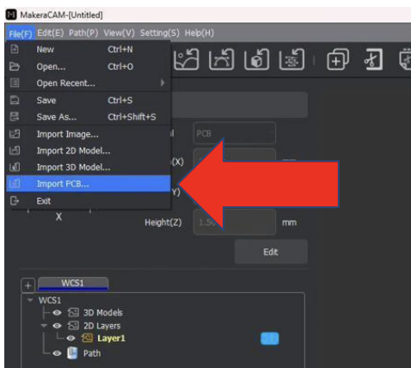Screen dimensions: 411x368
Task: Choose Save from the File menu
Action: (x=89, y=101)
